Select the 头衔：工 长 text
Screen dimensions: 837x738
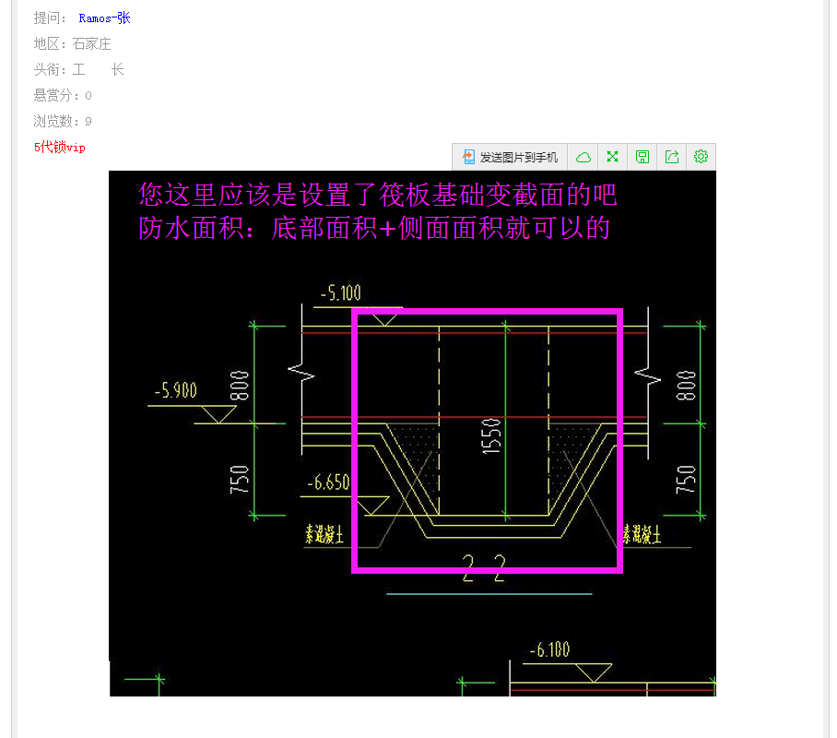coord(79,69)
